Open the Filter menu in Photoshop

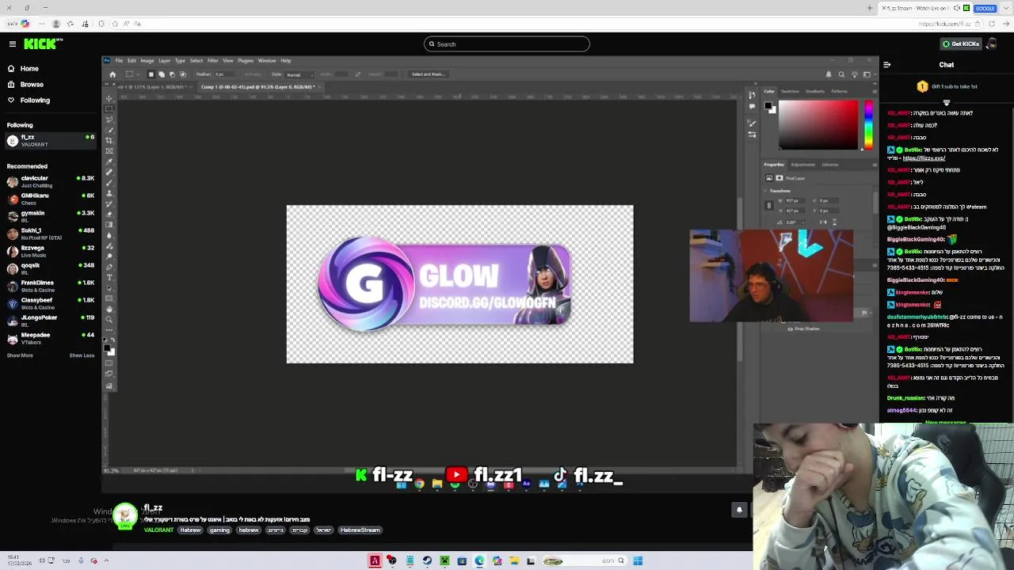(212, 61)
